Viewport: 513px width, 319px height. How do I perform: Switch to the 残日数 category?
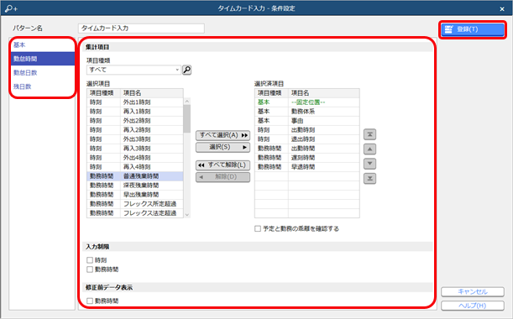(x=42, y=86)
